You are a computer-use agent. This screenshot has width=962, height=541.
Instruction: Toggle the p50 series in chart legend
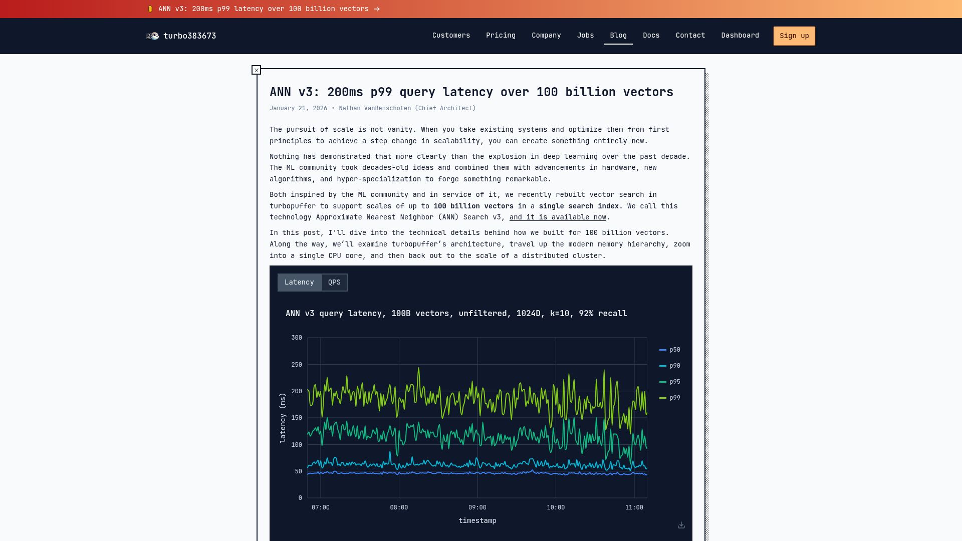click(x=670, y=350)
